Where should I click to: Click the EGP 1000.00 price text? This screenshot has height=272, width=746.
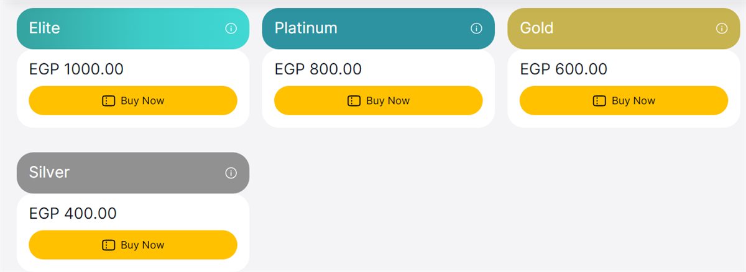(x=76, y=69)
